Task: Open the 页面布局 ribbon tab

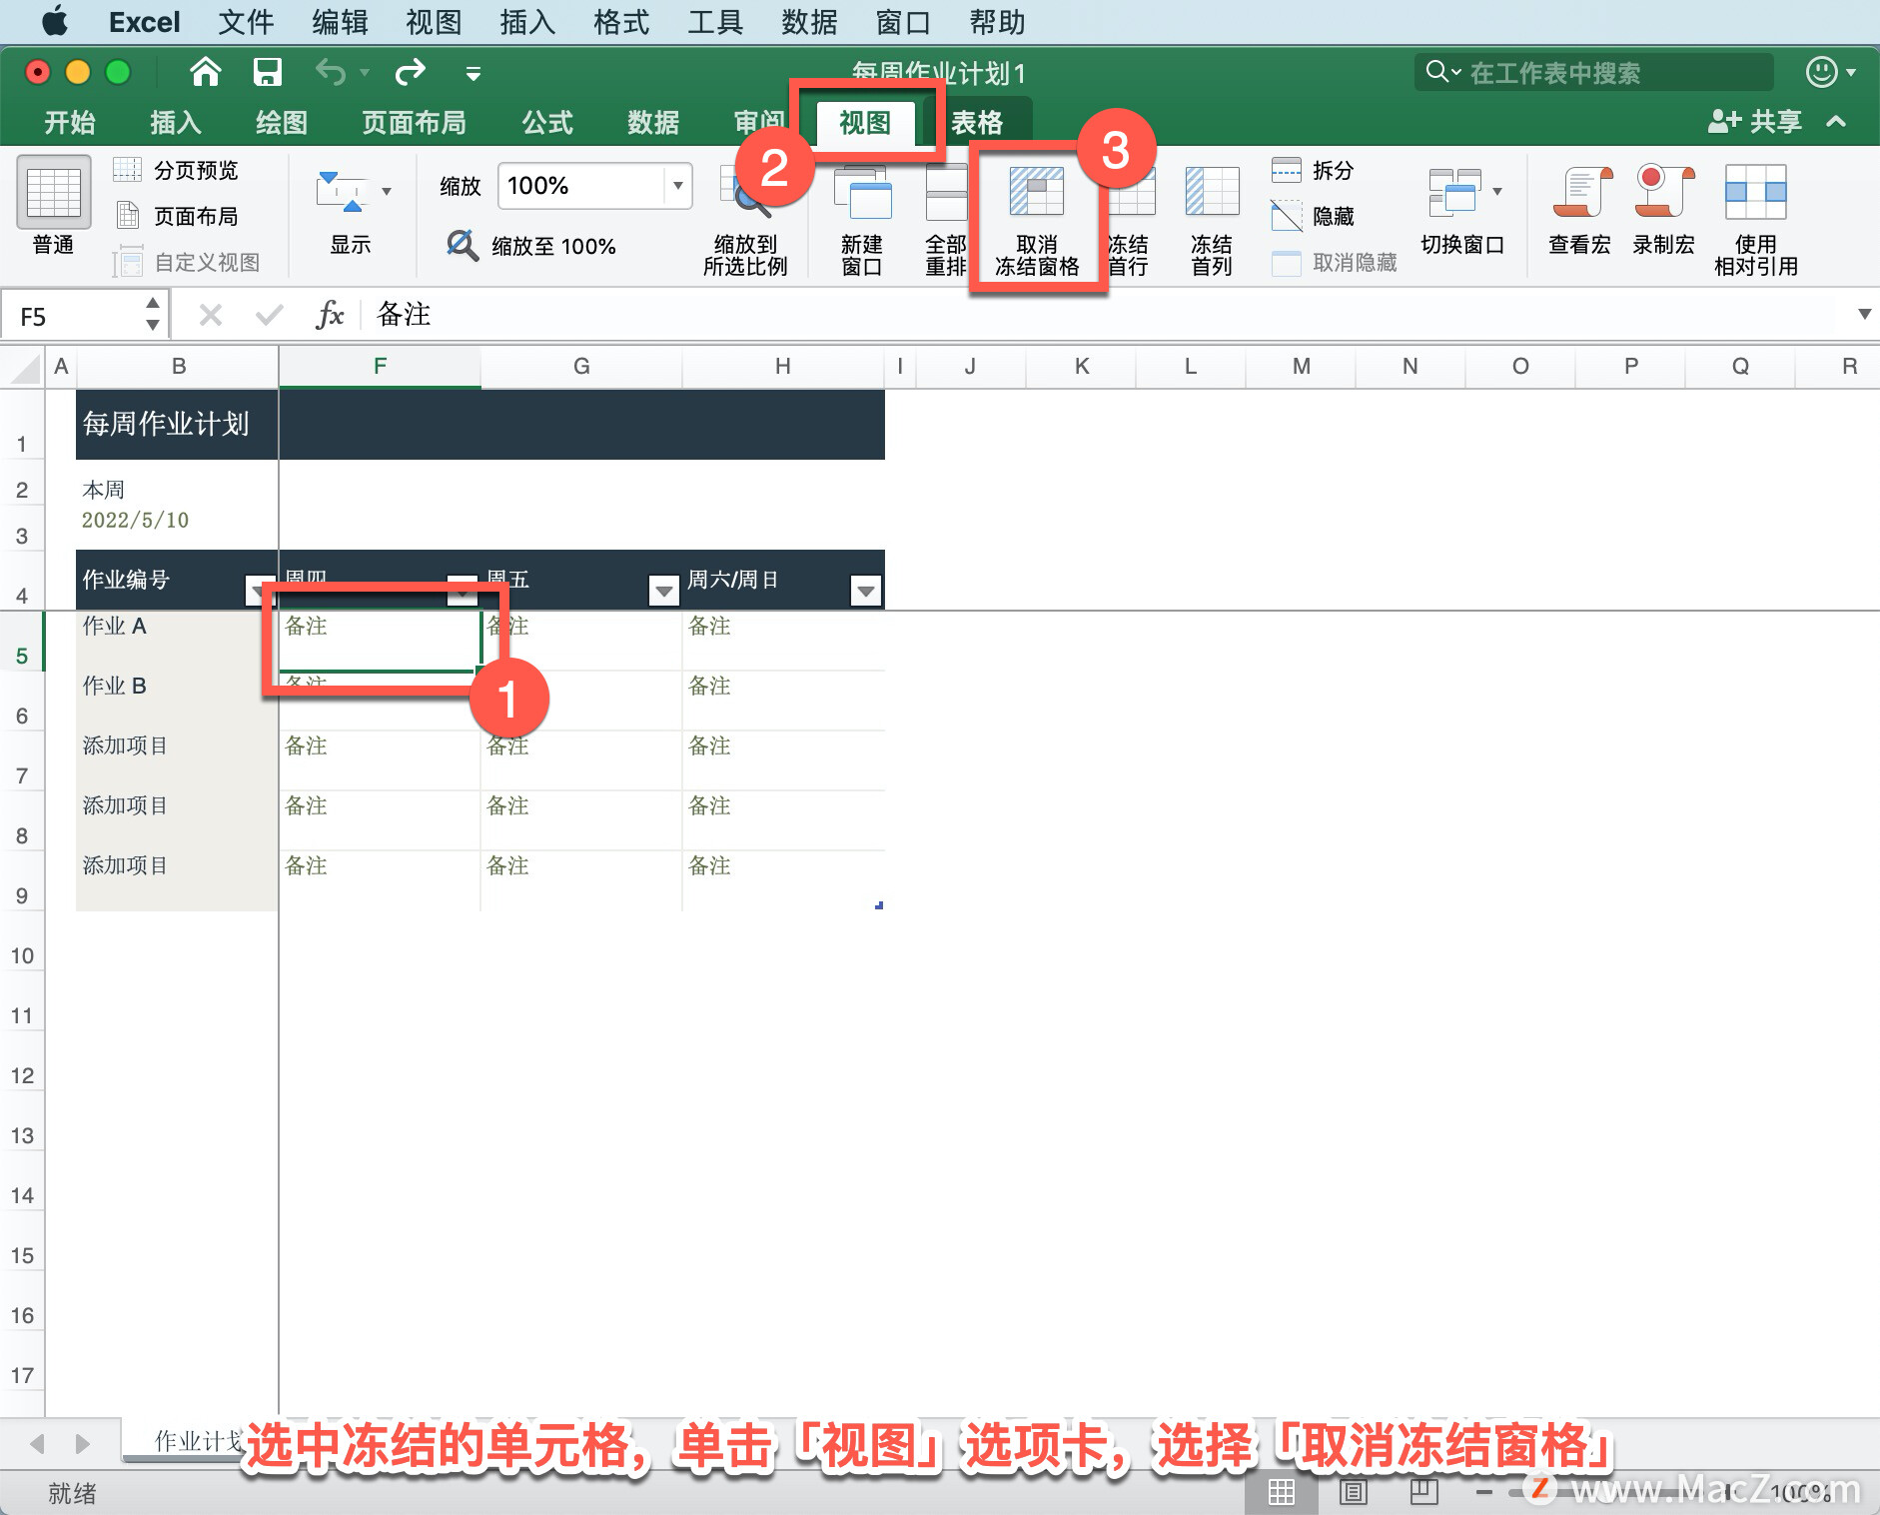Action: pyautogui.click(x=414, y=122)
